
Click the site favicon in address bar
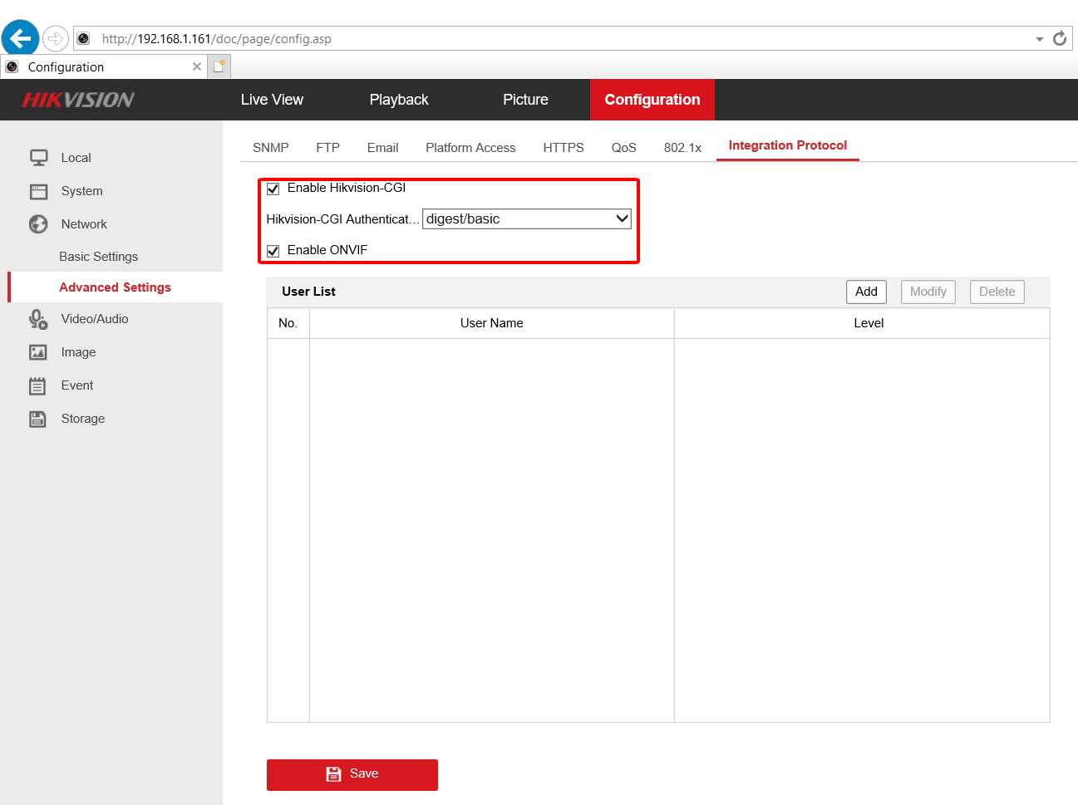(x=84, y=38)
